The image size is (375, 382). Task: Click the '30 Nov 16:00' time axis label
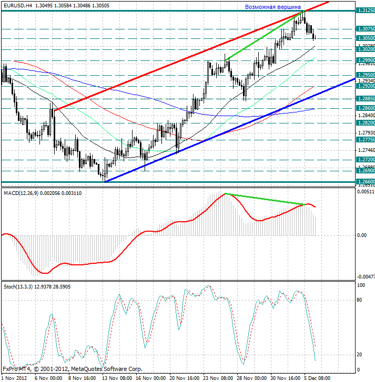pos(285,378)
